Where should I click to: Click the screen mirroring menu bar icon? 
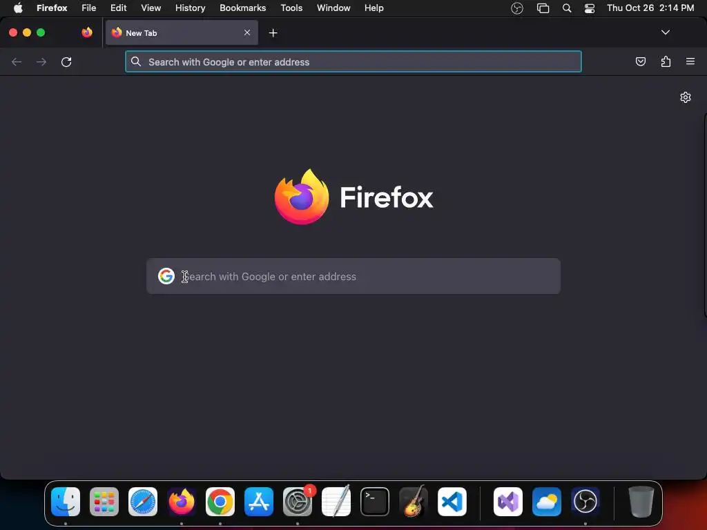click(543, 8)
